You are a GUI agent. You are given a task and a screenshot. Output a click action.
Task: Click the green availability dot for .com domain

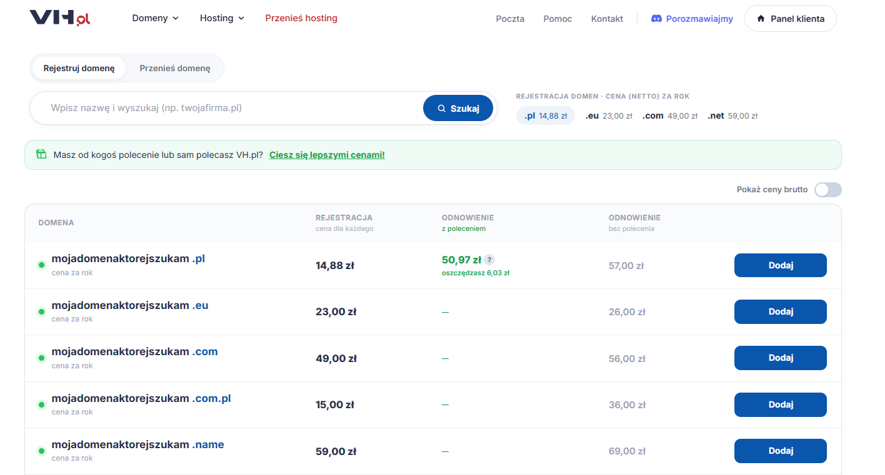point(42,358)
